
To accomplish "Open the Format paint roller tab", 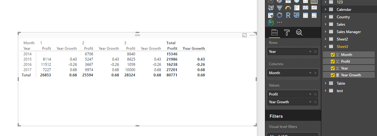I will (287, 32).
